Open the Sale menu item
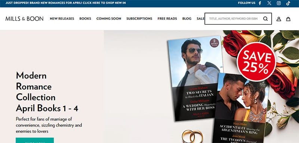The width and height of the screenshot is (299, 143). tap(200, 19)
